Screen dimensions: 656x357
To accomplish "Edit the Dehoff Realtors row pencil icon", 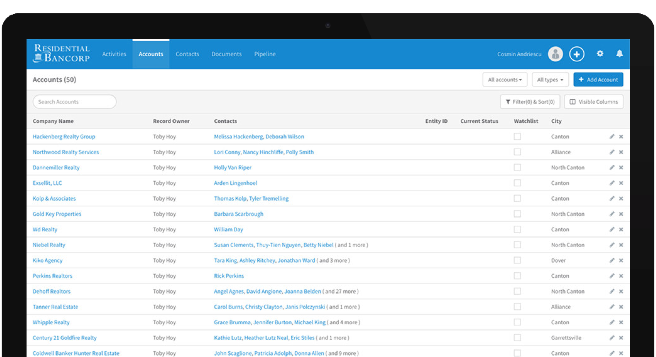I will coord(612,291).
